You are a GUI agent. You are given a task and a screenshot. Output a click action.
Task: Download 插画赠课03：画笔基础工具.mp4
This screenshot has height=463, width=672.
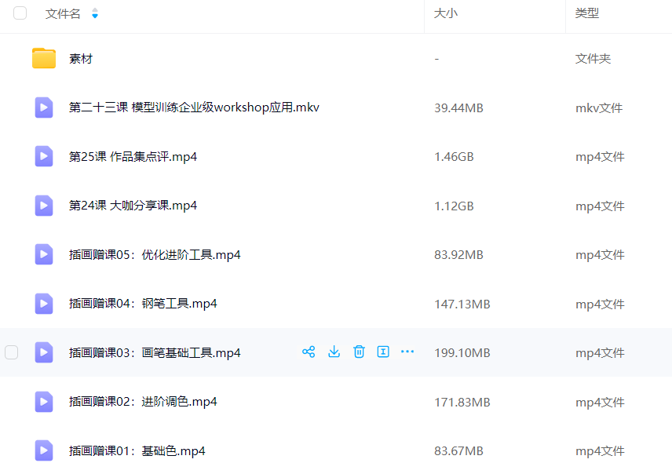click(334, 352)
